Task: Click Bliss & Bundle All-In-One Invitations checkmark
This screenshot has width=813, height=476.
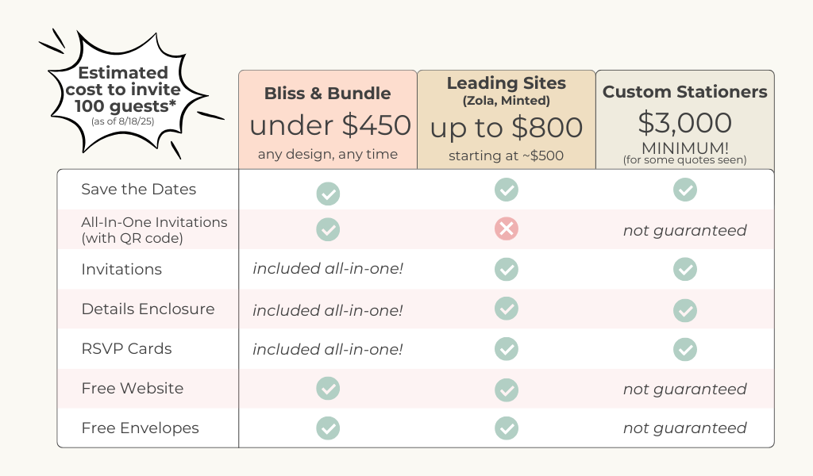Action: [x=328, y=229]
